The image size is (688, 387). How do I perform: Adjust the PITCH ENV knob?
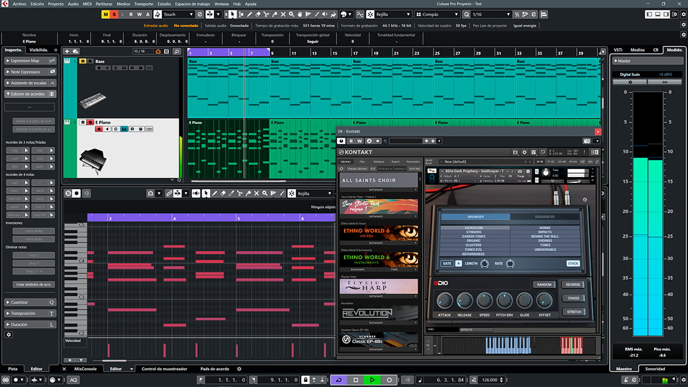pos(505,300)
